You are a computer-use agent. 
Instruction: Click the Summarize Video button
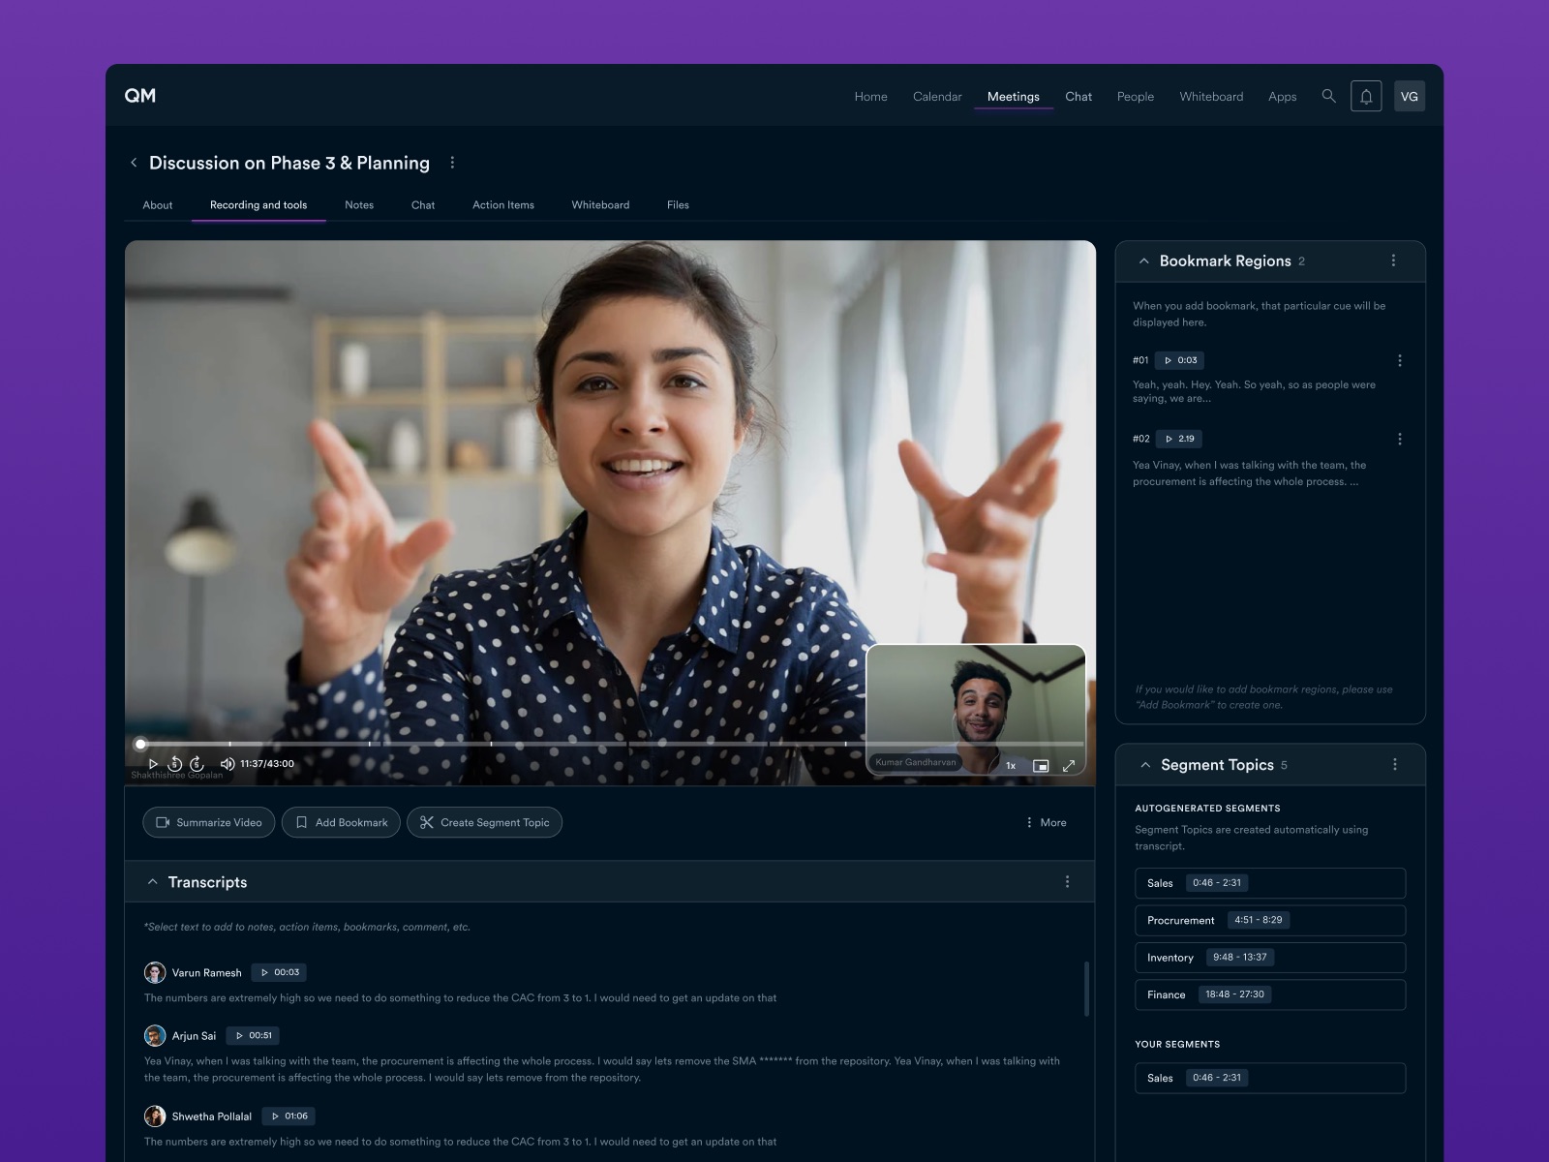coord(209,822)
